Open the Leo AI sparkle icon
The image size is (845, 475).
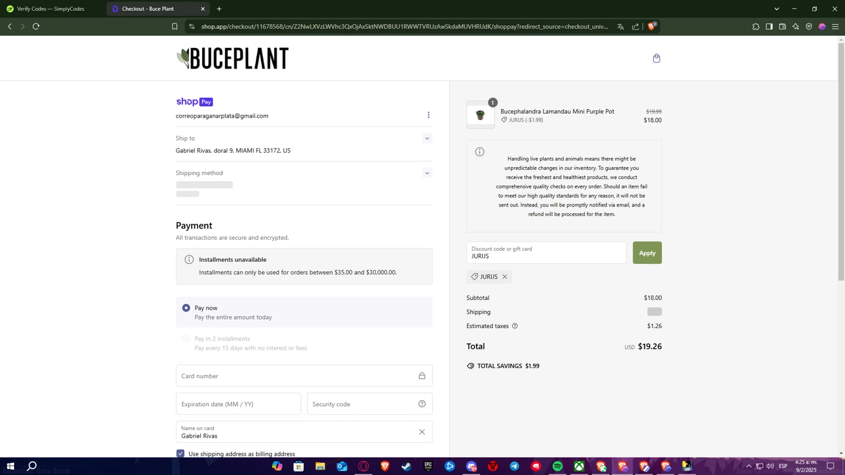[x=795, y=26]
